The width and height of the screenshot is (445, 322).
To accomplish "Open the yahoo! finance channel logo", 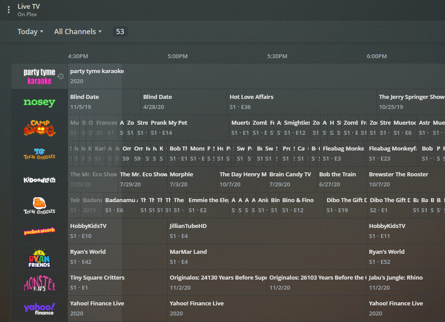I will [x=39, y=309].
